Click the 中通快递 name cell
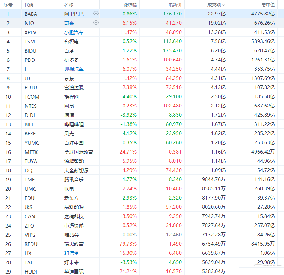This screenshot has width=284, height=275. [x=74, y=226]
